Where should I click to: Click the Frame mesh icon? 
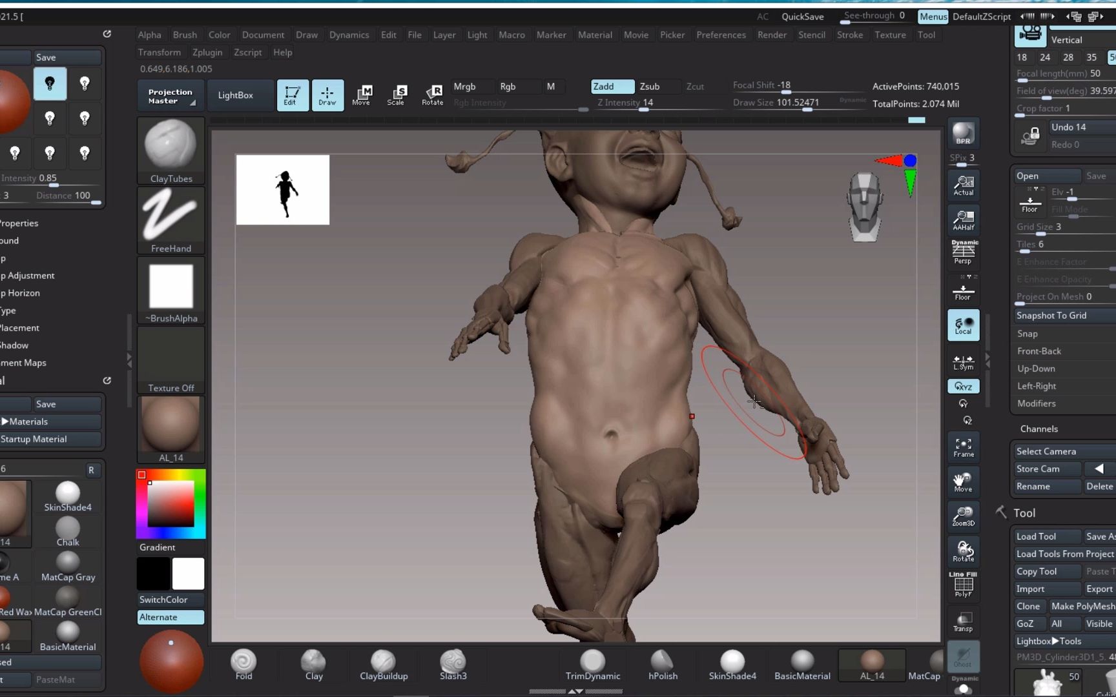pyautogui.click(x=963, y=447)
